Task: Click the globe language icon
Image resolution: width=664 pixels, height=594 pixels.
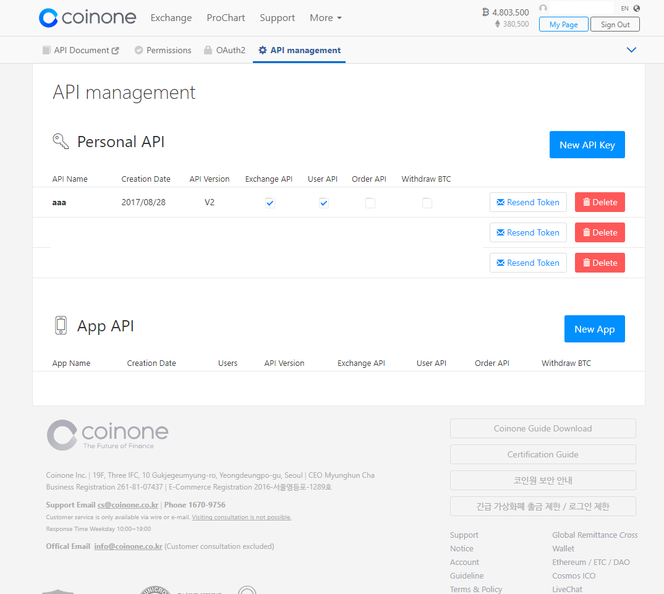Action: 636,9
